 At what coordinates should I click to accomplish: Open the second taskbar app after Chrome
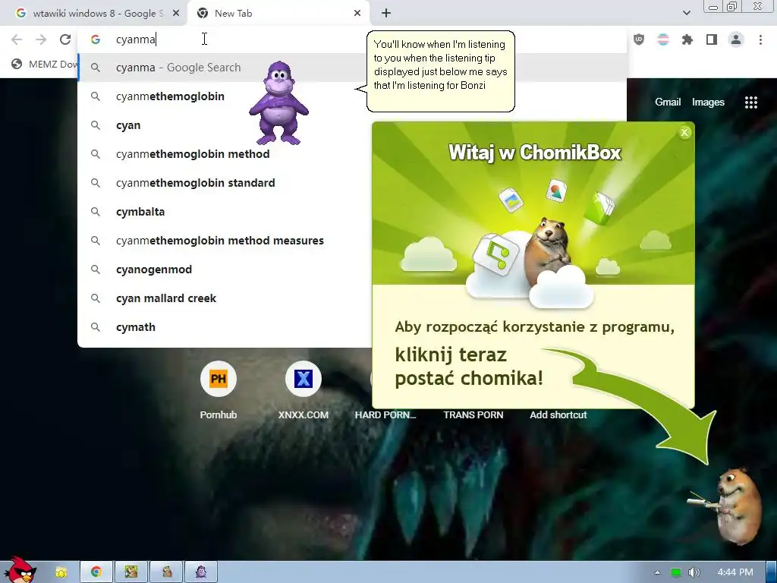coord(131,572)
